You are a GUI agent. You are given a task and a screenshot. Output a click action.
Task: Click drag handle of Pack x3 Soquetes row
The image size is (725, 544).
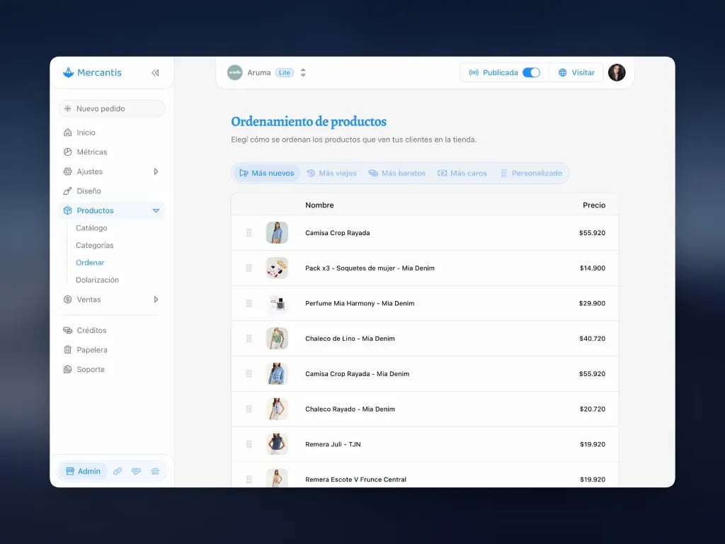pyautogui.click(x=249, y=268)
